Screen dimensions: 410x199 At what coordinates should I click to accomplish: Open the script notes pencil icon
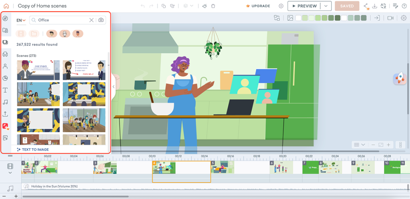pyautogui.click(x=396, y=6)
